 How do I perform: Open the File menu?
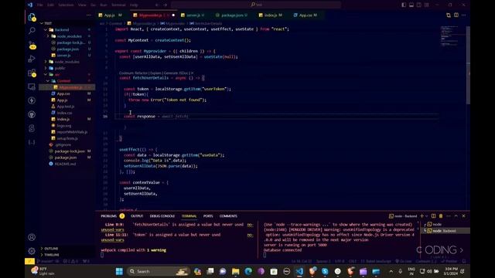point(39,5)
